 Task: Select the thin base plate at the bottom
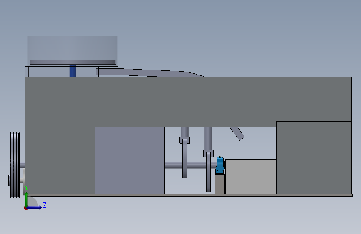pyautogui.click(x=189, y=195)
